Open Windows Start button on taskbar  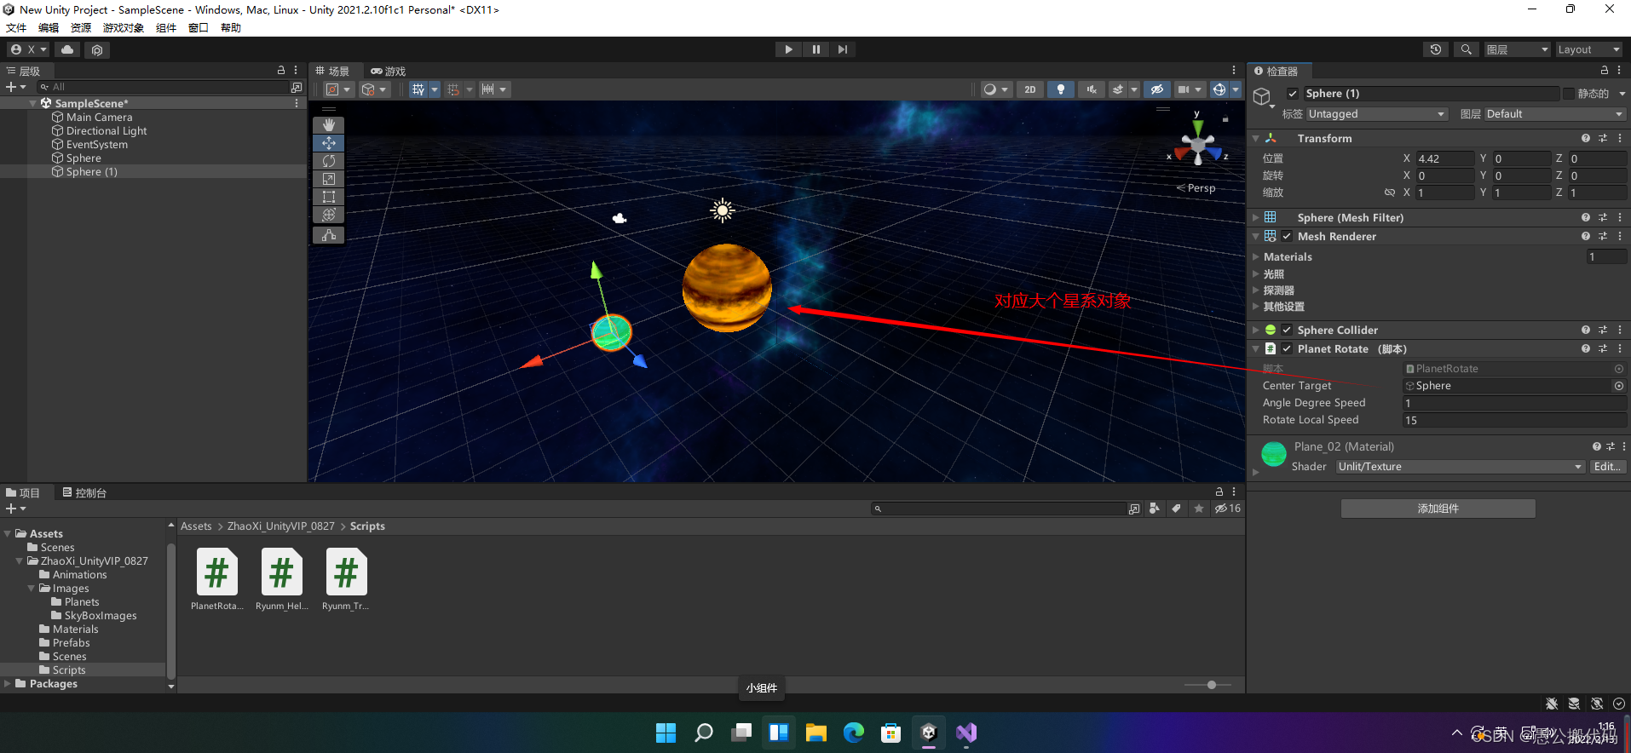[666, 733]
